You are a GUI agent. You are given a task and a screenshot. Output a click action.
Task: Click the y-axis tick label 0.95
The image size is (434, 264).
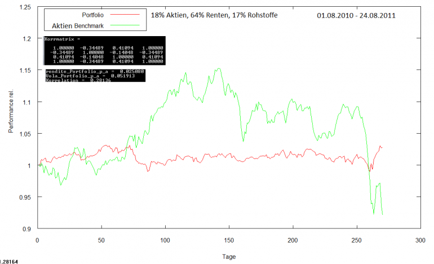[25, 197]
